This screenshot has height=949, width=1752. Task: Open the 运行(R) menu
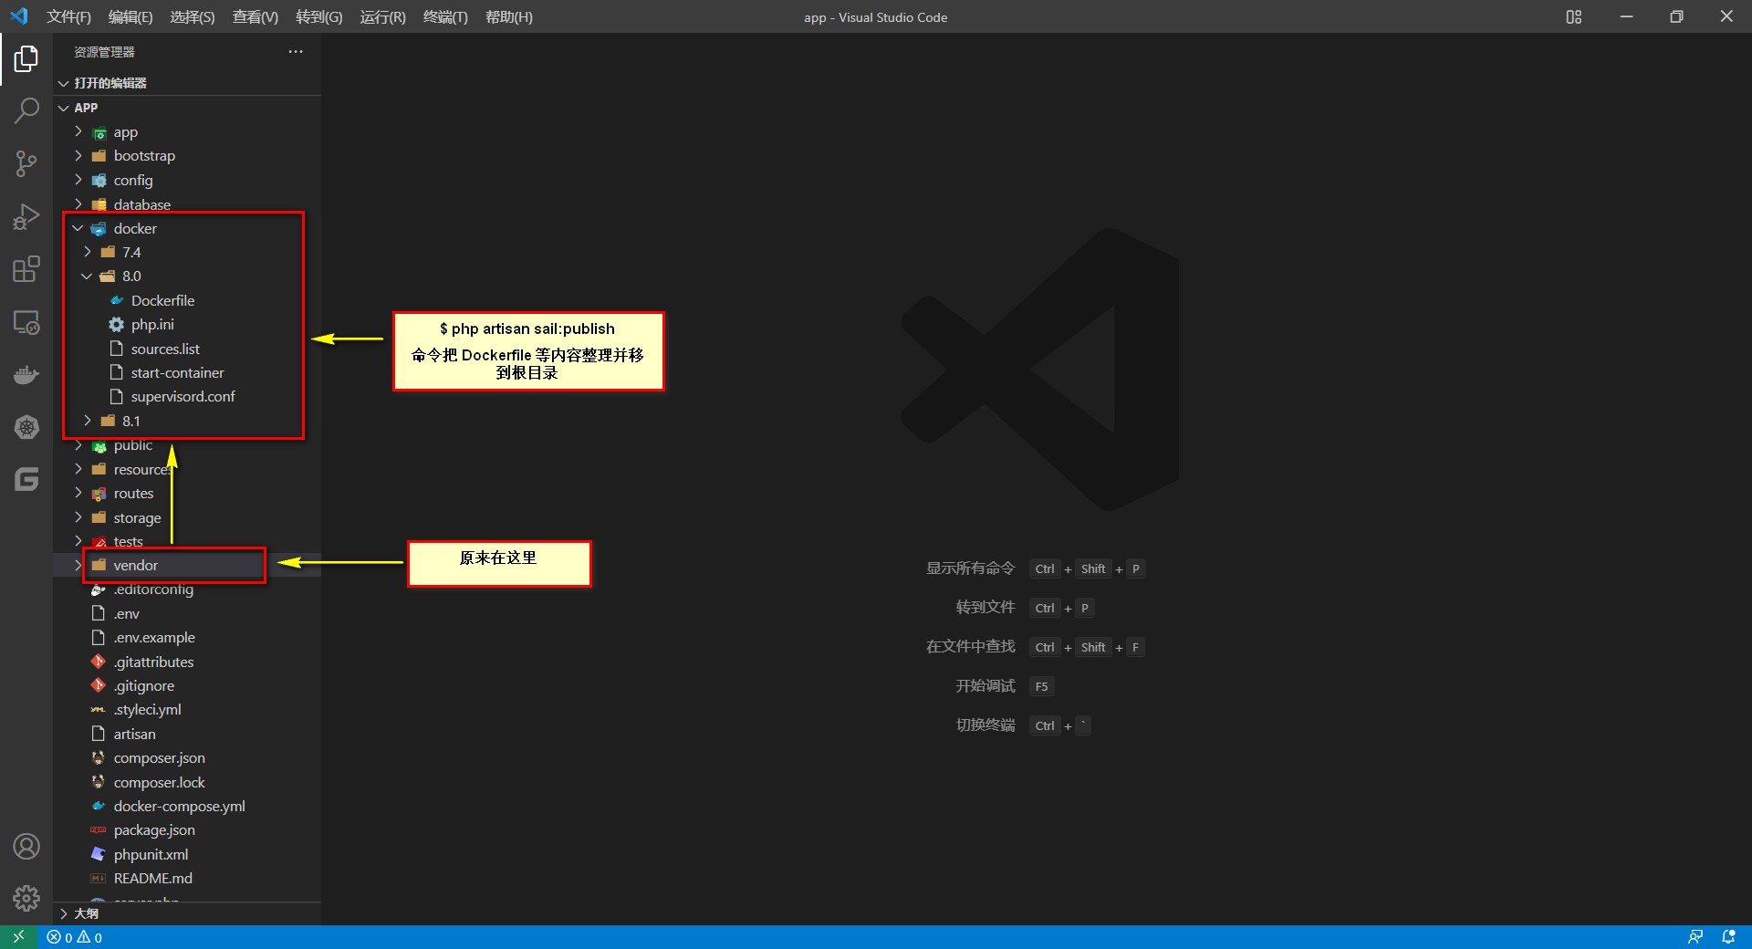[x=382, y=16]
